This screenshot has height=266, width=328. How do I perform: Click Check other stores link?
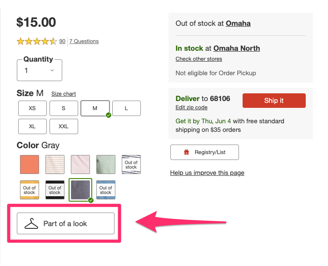[x=199, y=59]
